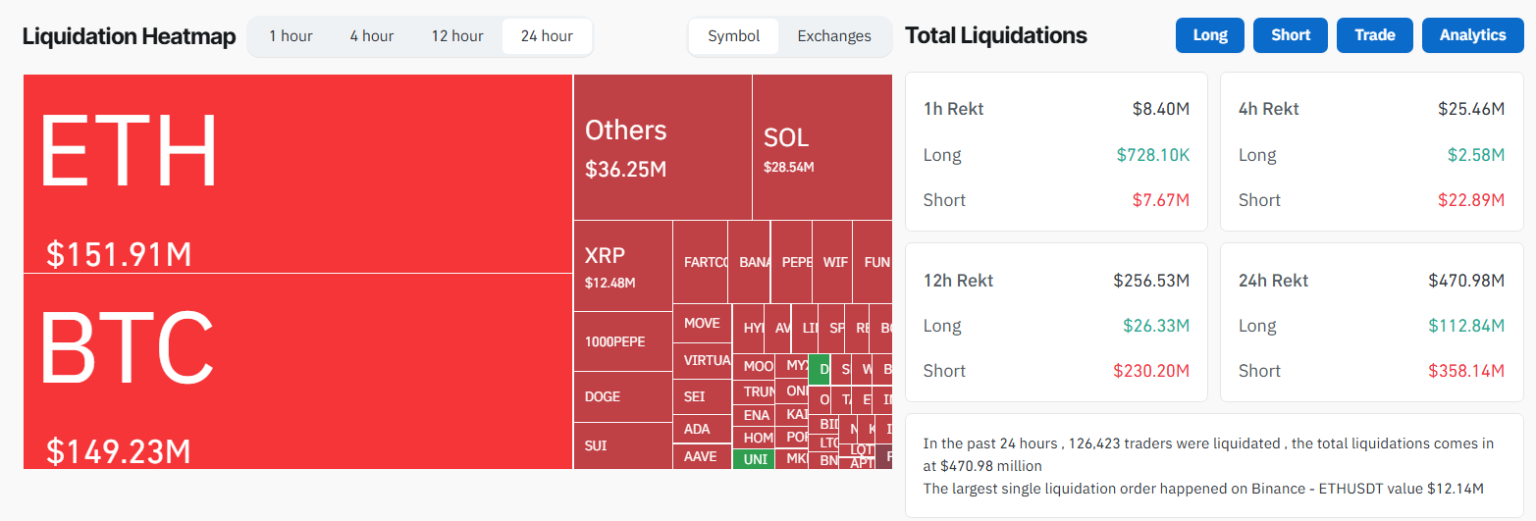Select the XRP heatmap tile

coord(622,266)
